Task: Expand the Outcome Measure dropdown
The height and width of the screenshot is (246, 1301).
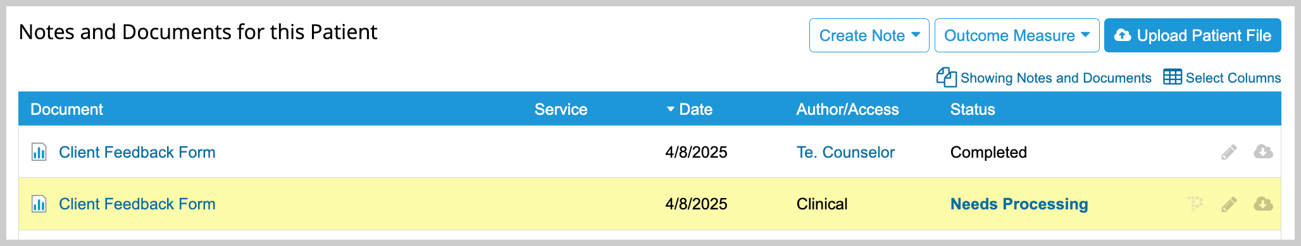Action: click(x=1017, y=35)
